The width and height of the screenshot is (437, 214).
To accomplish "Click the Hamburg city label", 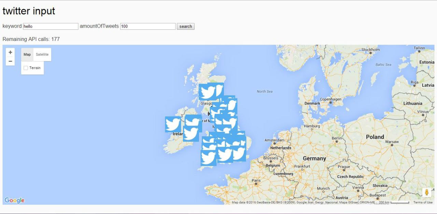I will click(312, 126).
